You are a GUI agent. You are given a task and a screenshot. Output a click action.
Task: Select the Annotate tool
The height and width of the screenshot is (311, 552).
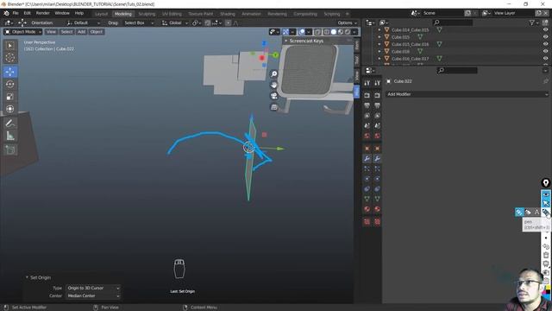[x=9, y=123]
